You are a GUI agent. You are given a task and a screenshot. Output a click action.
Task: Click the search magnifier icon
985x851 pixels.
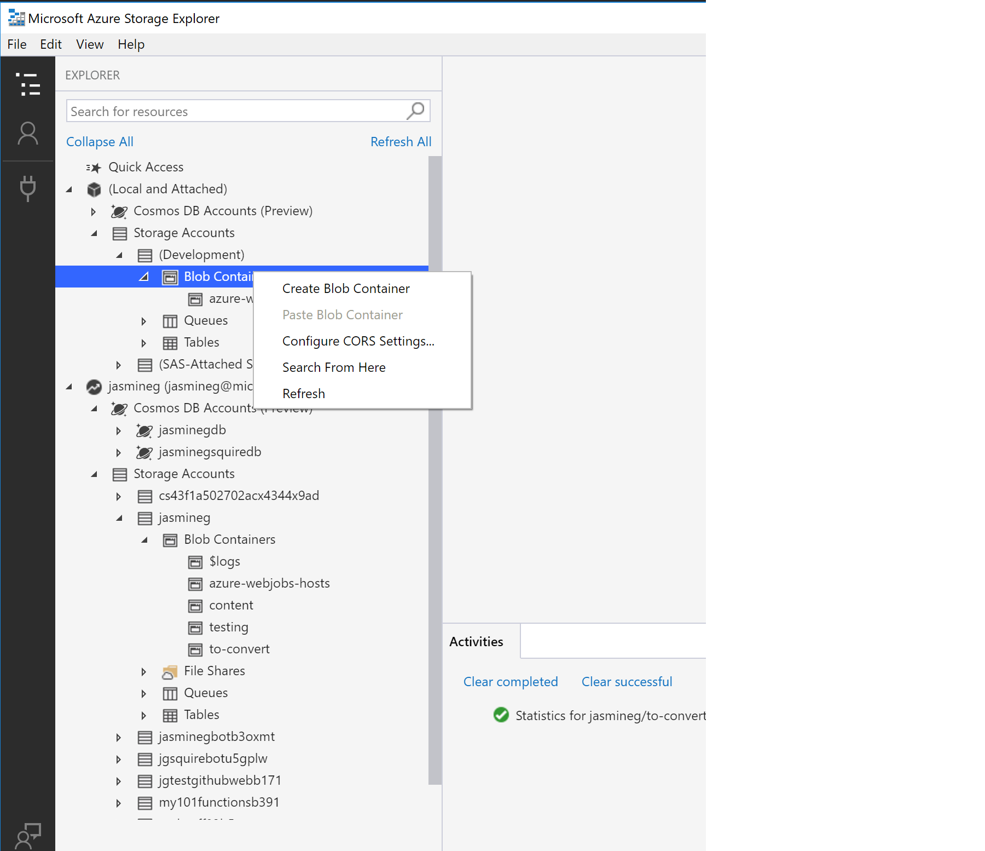[x=416, y=111]
